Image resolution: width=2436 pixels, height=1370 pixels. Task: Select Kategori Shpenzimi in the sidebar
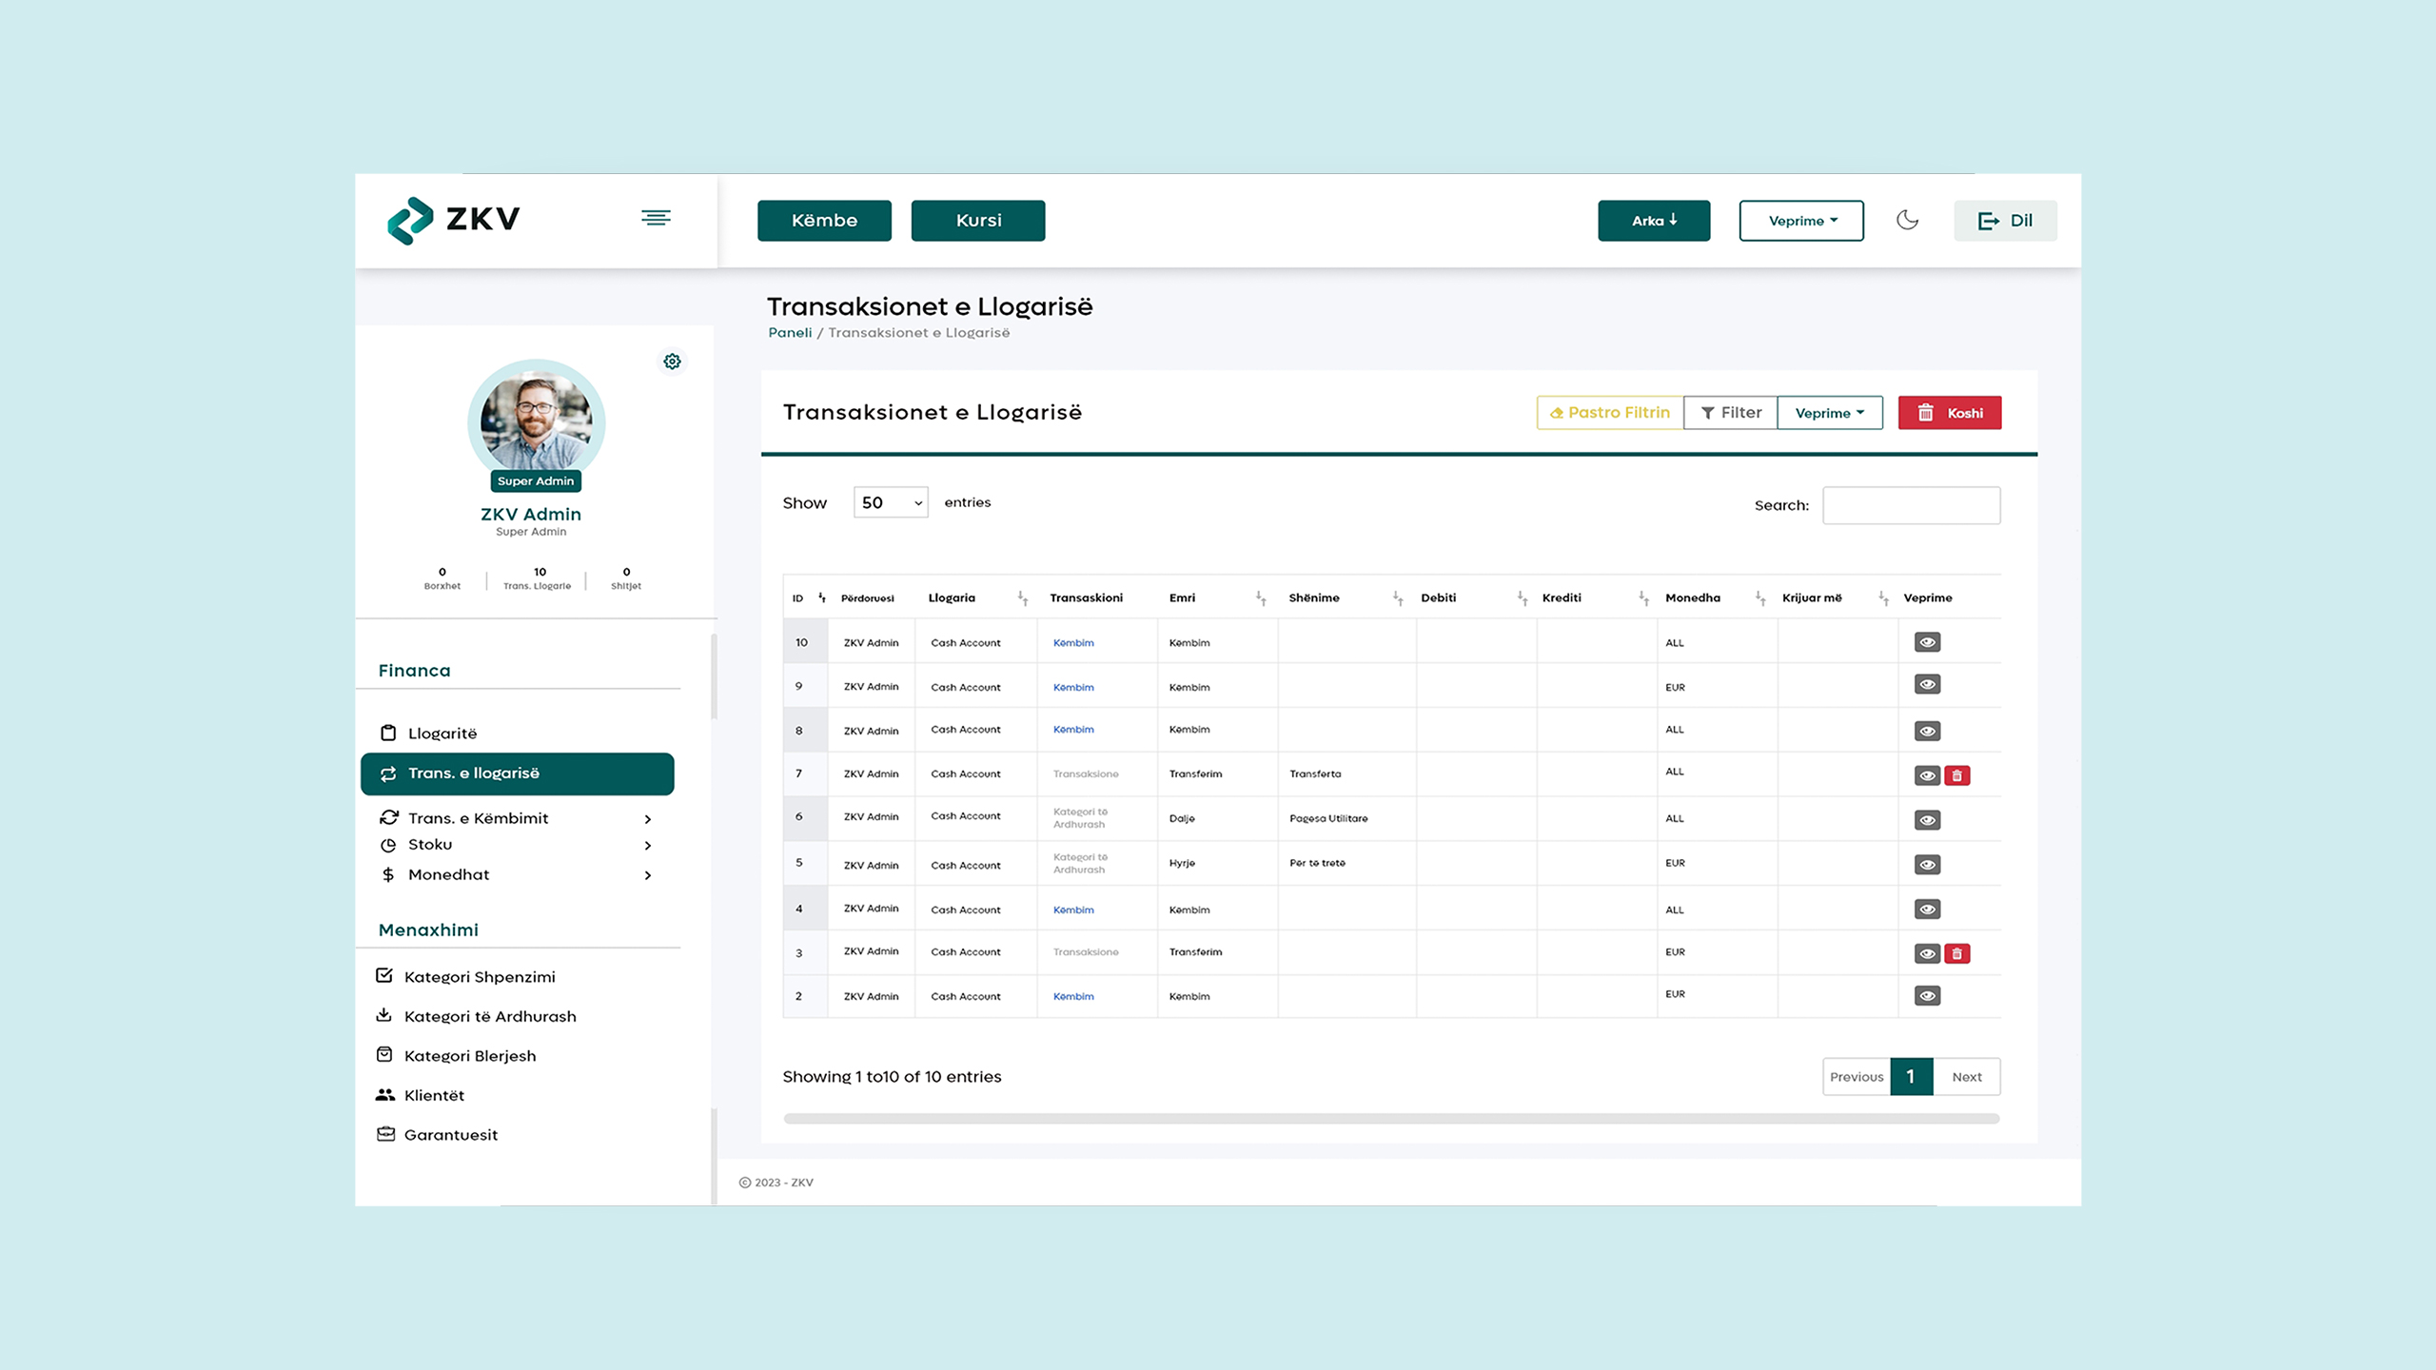pyautogui.click(x=479, y=977)
